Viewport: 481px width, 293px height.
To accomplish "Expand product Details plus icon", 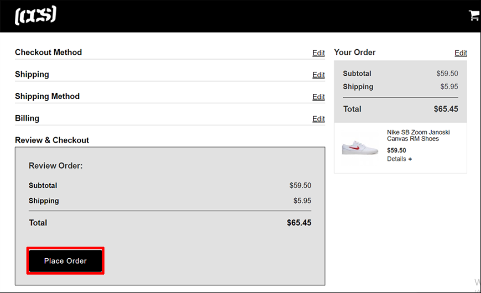I will point(410,159).
